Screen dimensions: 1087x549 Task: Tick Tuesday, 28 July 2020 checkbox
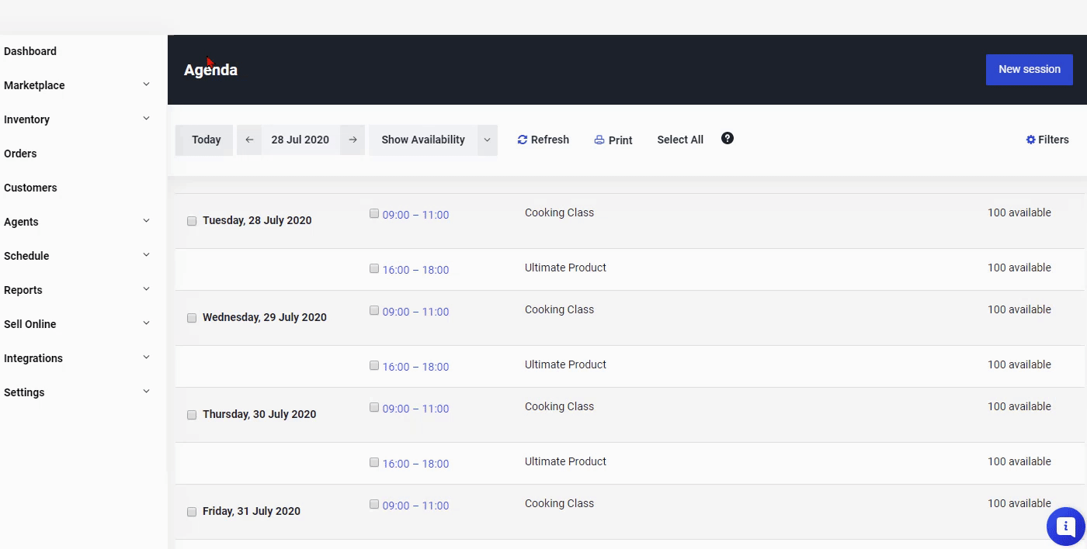click(x=192, y=221)
